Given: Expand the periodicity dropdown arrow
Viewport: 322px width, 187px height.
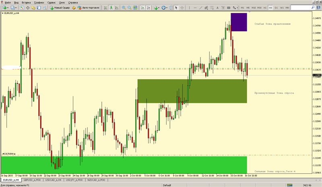Looking at the screenshot, I should [x=167, y=8].
